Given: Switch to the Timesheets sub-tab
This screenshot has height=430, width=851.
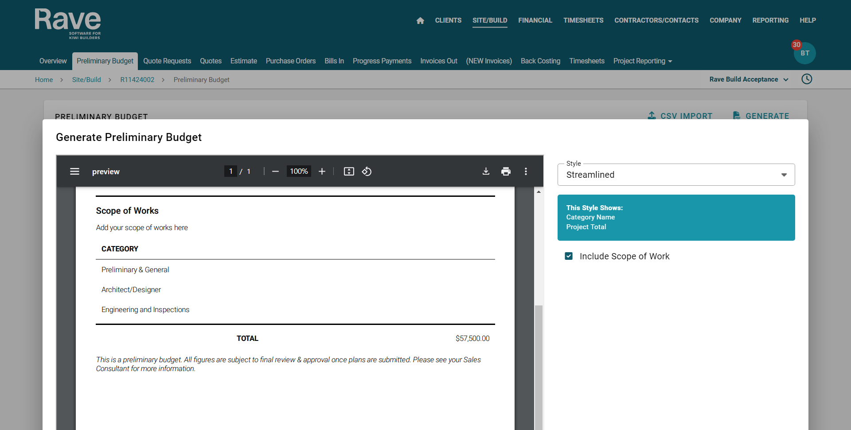Looking at the screenshot, I should coord(587,61).
